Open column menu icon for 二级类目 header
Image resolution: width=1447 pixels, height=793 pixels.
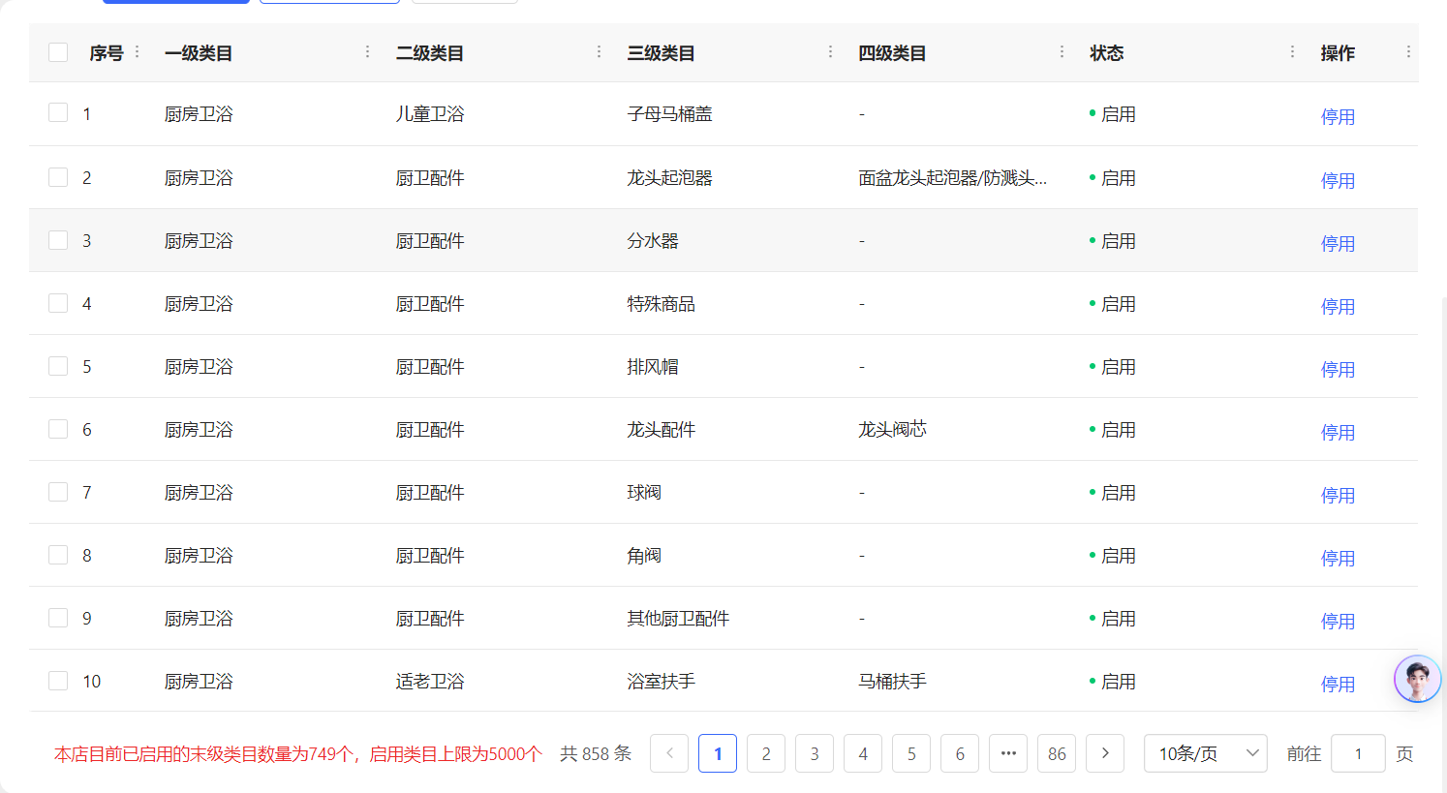599,52
